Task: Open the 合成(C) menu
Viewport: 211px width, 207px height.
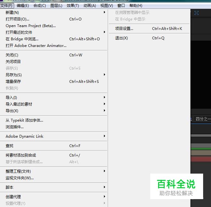Action: [x=40, y=6]
